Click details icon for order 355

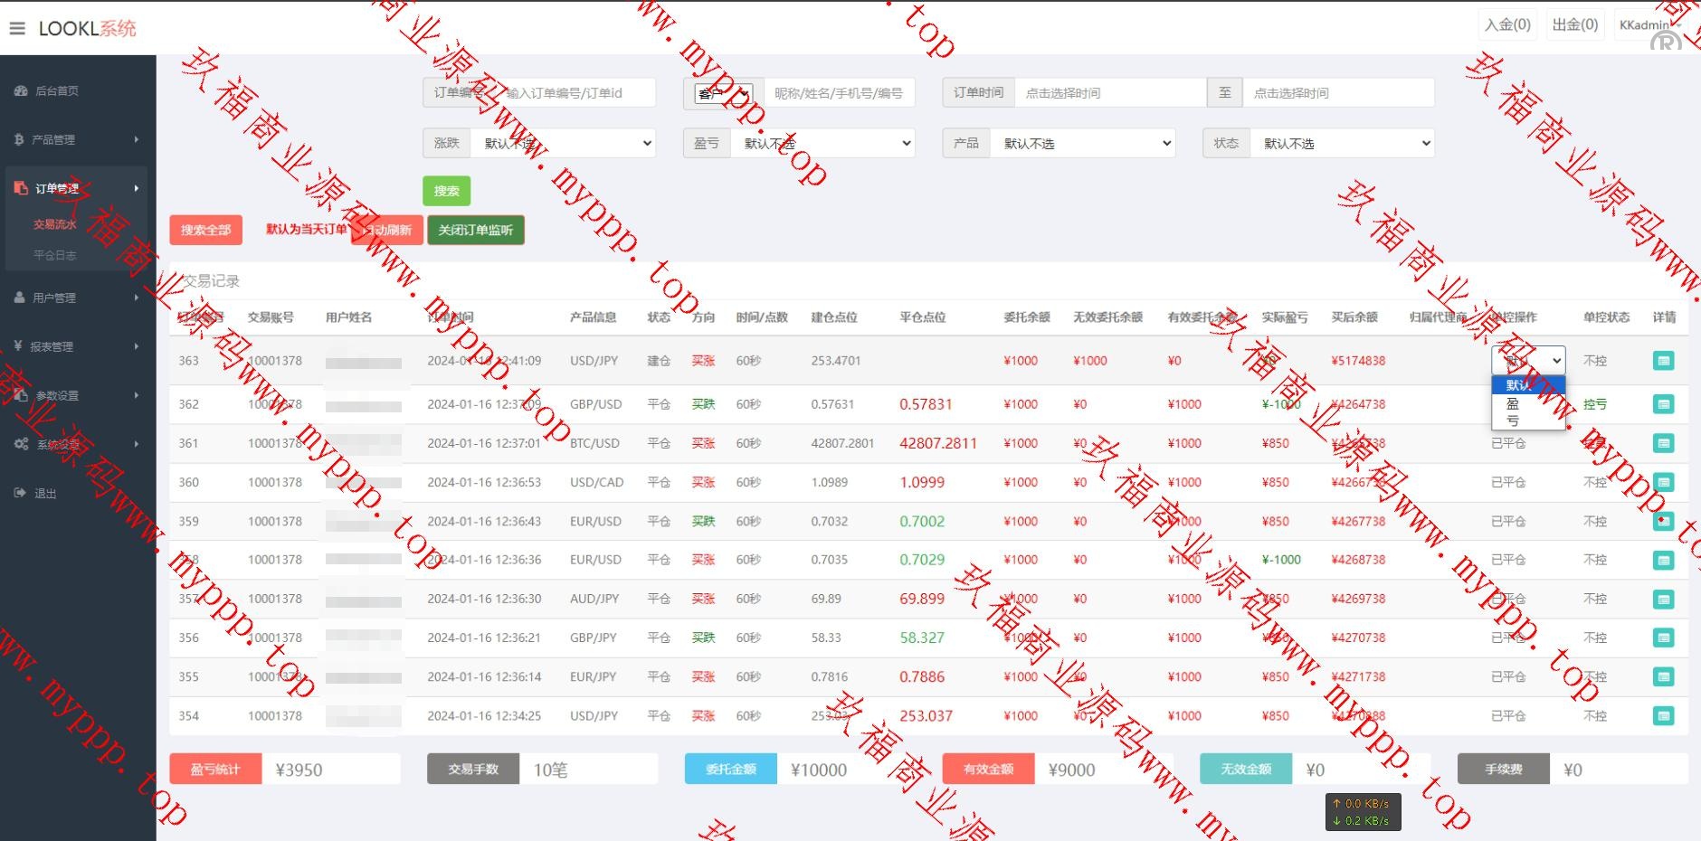(x=1663, y=676)
